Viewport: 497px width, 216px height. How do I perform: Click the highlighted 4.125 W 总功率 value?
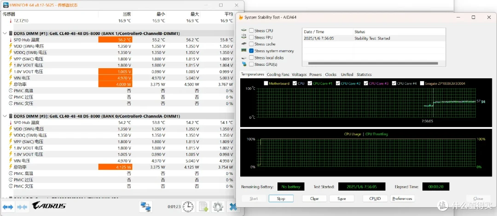(116, 167)
